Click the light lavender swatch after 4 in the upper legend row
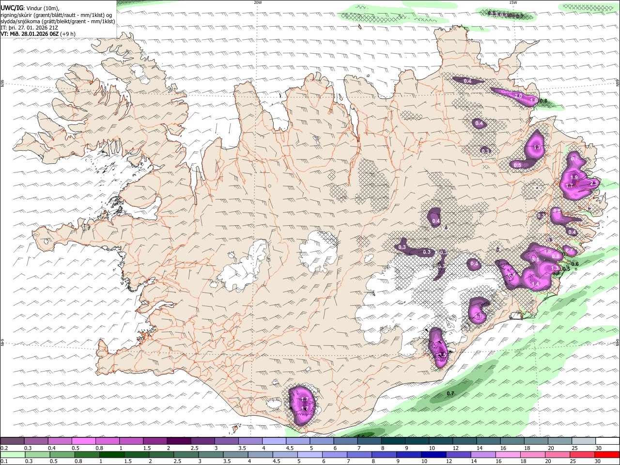Image resolution: width=620 pixels, height=465 pixels. tap(274, 441)
